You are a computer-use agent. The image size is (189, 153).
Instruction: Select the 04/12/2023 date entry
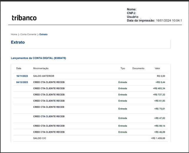click(x=22, y=82)
